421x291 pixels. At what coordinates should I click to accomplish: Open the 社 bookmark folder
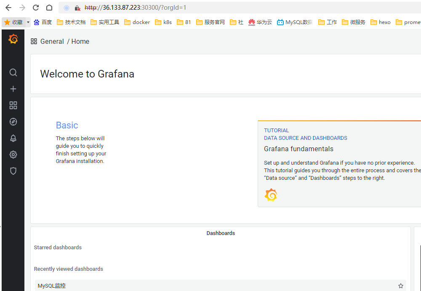click(237, 22)
